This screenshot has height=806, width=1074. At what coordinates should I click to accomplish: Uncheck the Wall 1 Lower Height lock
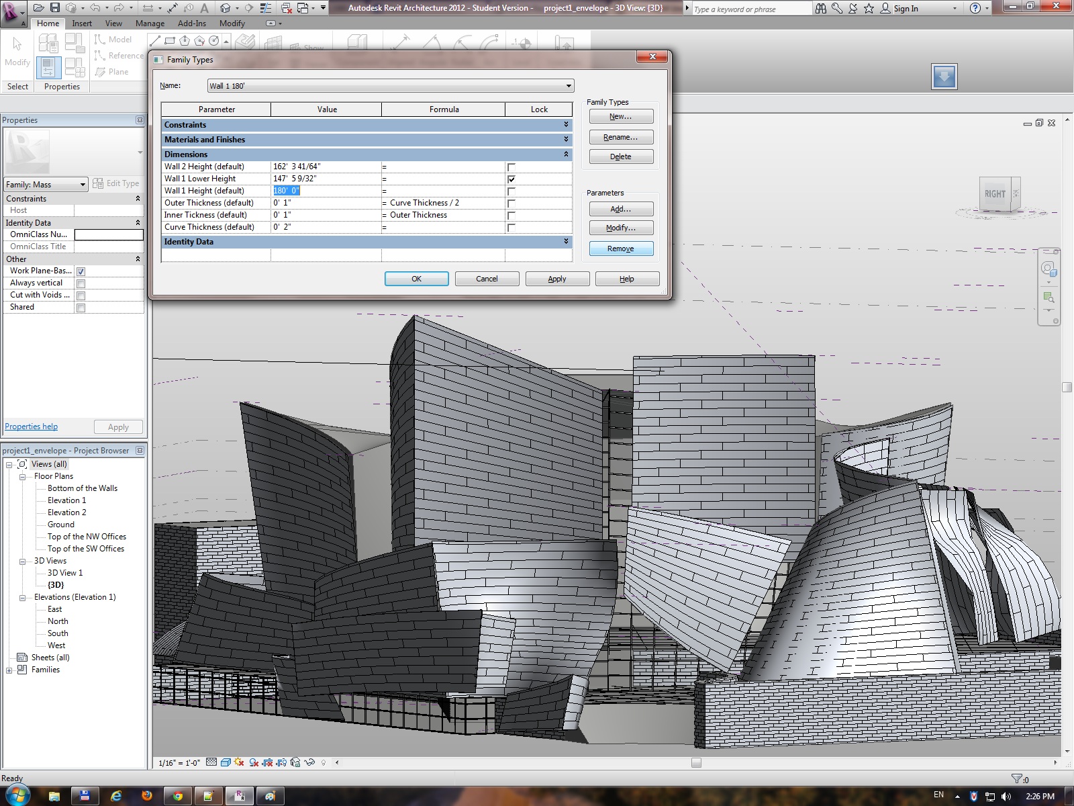point(511,179)
